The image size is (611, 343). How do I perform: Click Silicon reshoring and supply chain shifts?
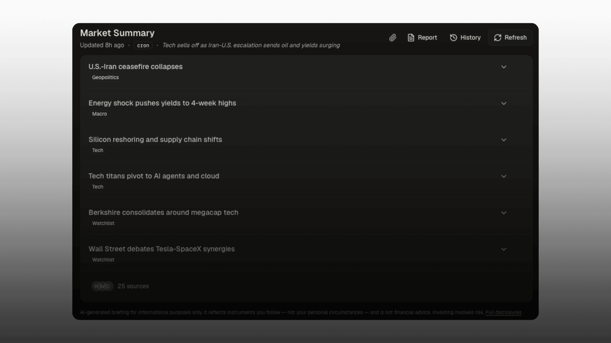(x=155, y=139)
